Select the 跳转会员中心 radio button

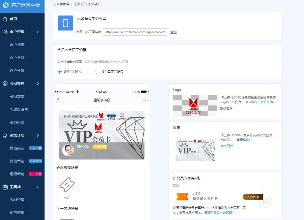(60, 72)
